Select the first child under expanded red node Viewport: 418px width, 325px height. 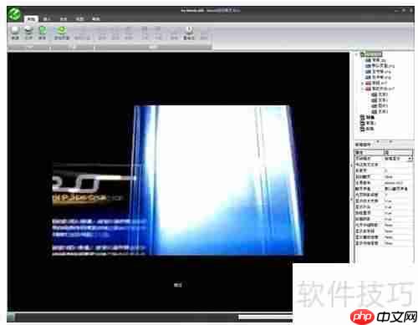(x=380, y=94)
